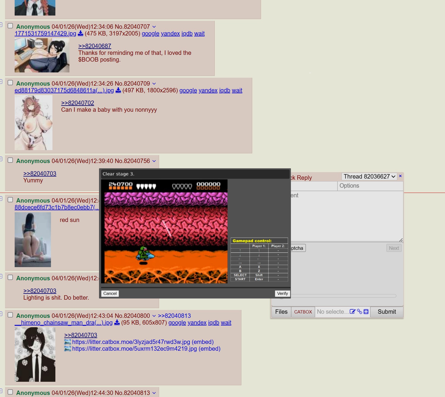The height and width of the screenshot is (397, 445).
Task: Click wait link for post No.82040709
Action: [237, 90]
